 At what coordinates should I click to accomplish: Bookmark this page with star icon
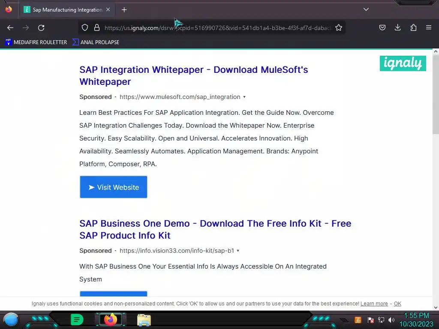coord(339,28)
